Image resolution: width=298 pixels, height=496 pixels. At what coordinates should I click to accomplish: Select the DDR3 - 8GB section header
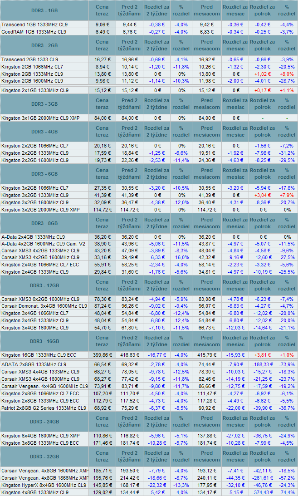click(x=44, y=223)
